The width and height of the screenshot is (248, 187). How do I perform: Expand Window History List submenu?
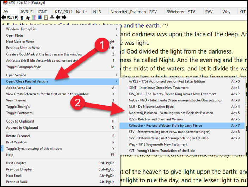(x=60, y=29)
